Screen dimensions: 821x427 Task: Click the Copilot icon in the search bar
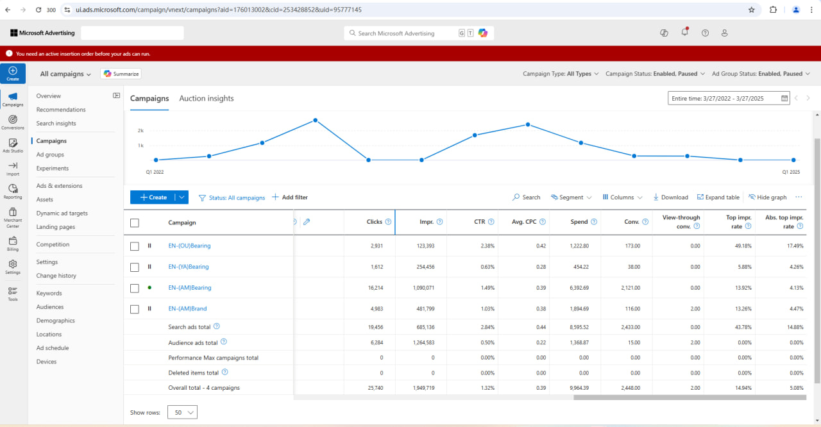point(483,33)
